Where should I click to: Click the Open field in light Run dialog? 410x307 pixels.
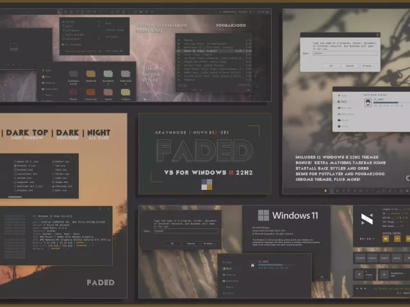point(345,53)
